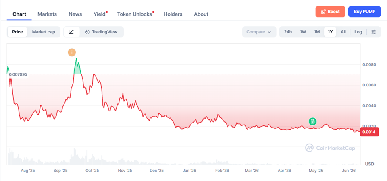The height and width of the screenshot is (181, 387).
Task: Click the orange info marker on chart
Action: [x=72, y=52]
